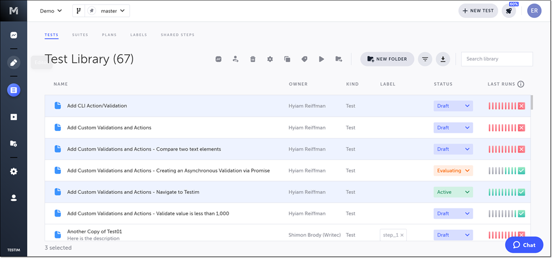Expand the Evaluating status dropdown
552x258 pixels.
(x=453, y=171)
